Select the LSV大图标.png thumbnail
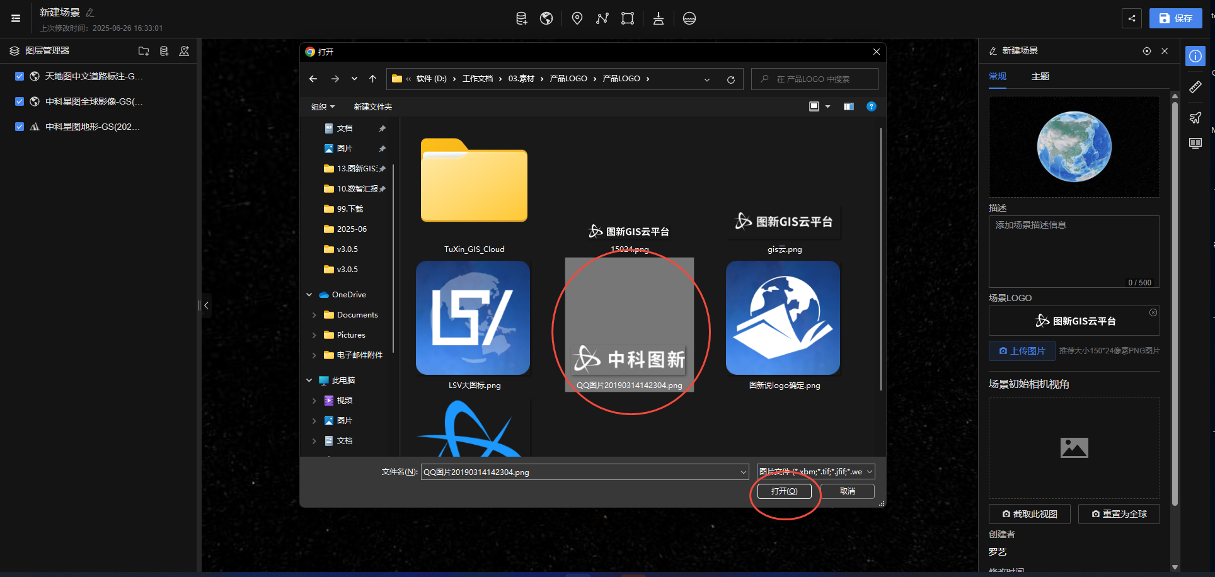The height and width of the screenshot is (577, 1215). pyautogui.click(x=473, y=318)
